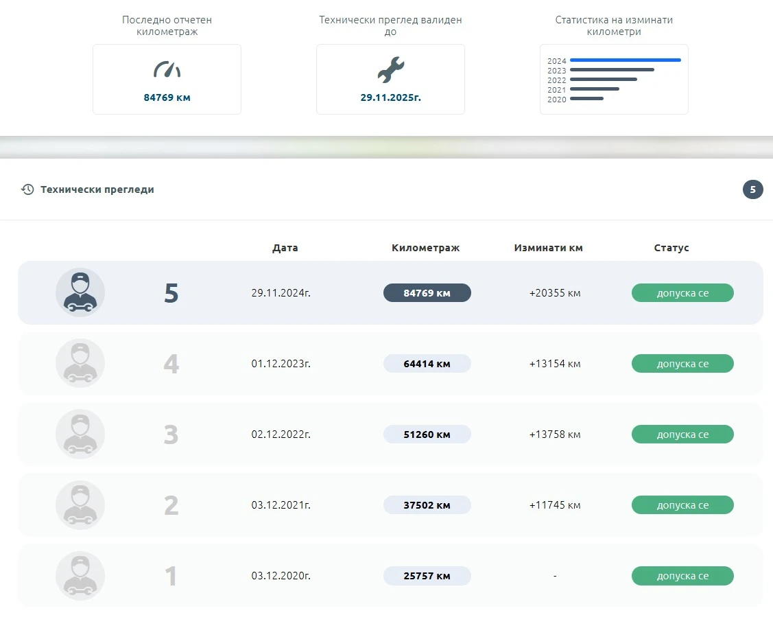Click the dark 84769 км mileage pill
This screenshot has height=626, width=773.
427,293
